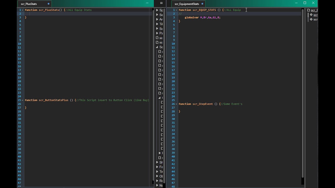This screenshot has height=188, width=335.
Task: Expand the 'Se' folder in asset browser
Action: 157,15
